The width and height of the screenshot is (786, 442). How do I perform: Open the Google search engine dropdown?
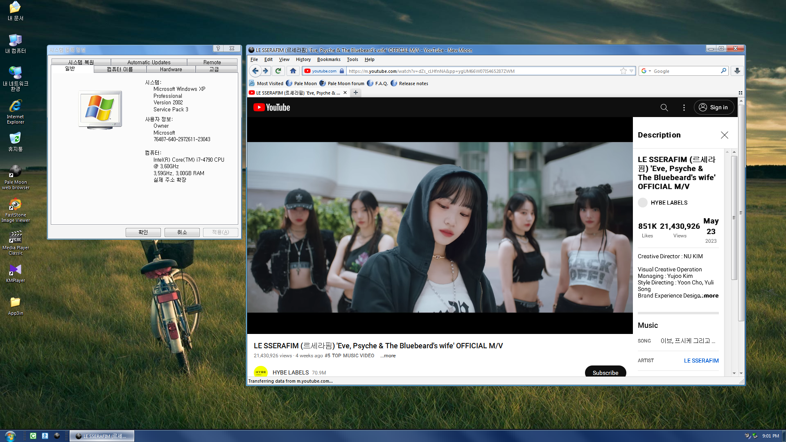[x=646, y=71]
